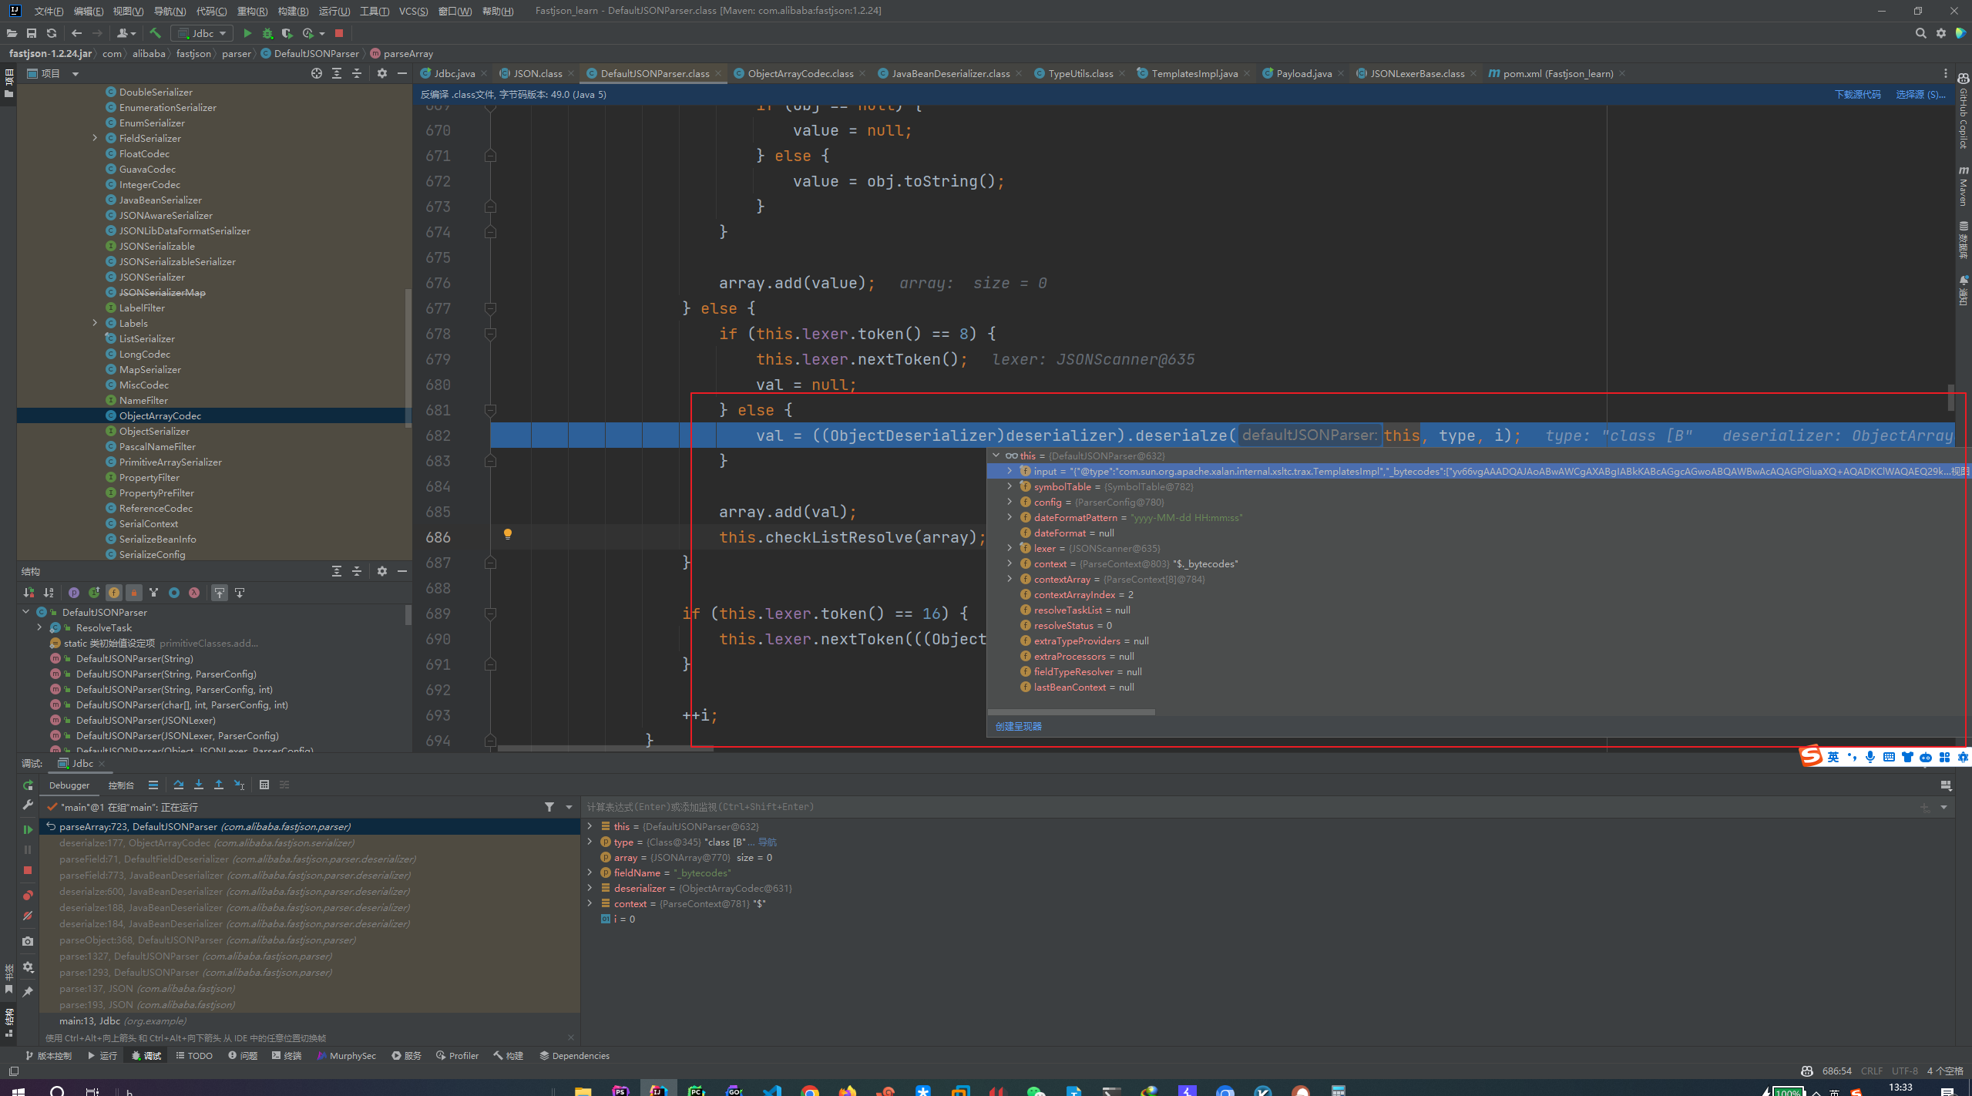Click the Run with Coverage shield icon
This screenshot has height=1096, width=1972.
click(x=287, y=33)
